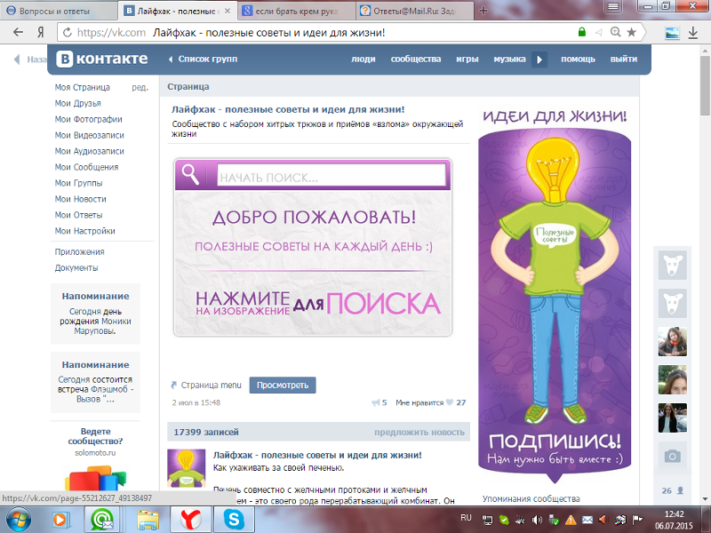Click the camera icon in the right sidebar
The height and width of the screenshot is (533, 711).
tap(673, 456)
